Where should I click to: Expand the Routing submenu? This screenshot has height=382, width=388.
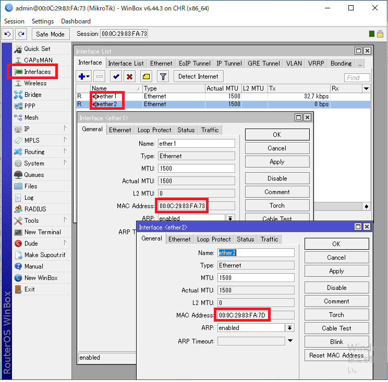65,151
